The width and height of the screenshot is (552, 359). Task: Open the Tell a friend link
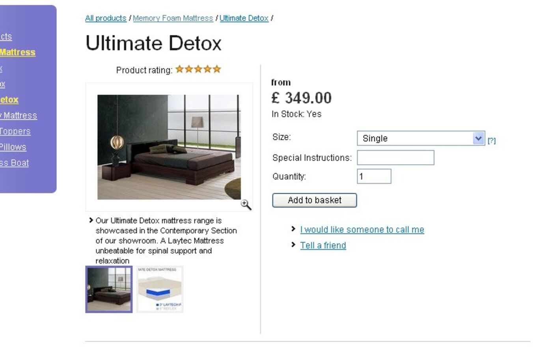[323, 245]
